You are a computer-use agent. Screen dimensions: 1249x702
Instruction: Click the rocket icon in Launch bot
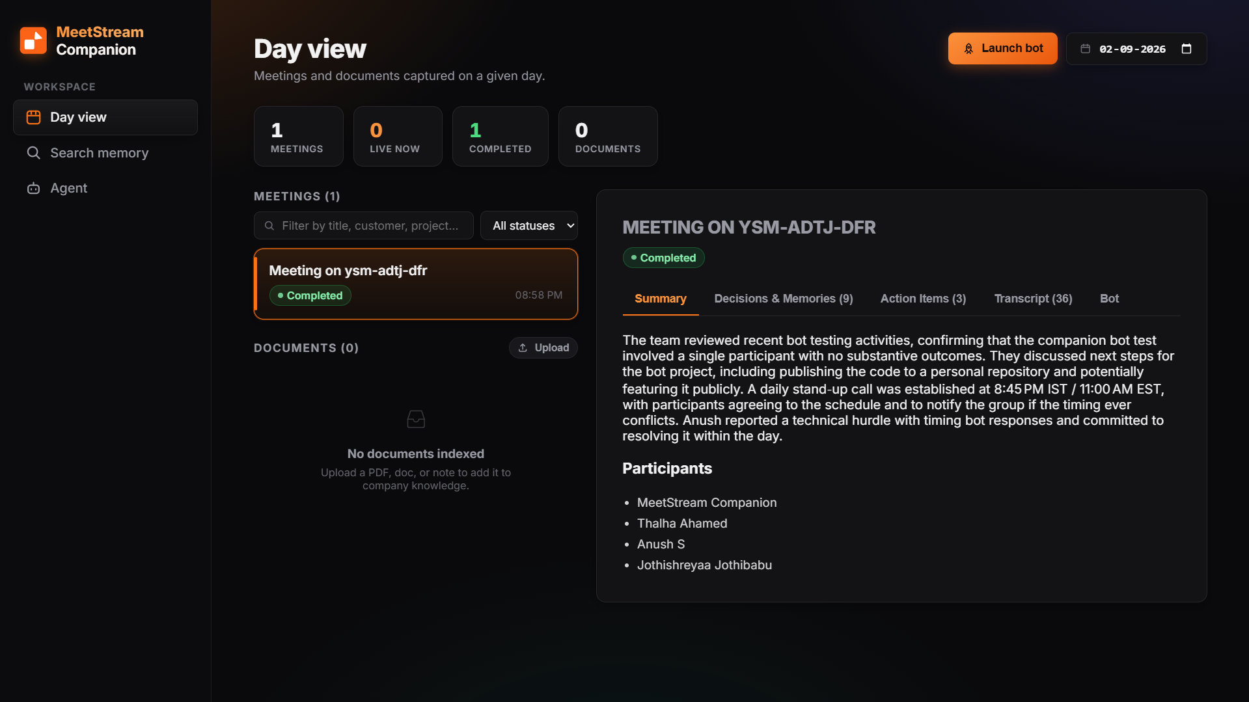[968, 49]
